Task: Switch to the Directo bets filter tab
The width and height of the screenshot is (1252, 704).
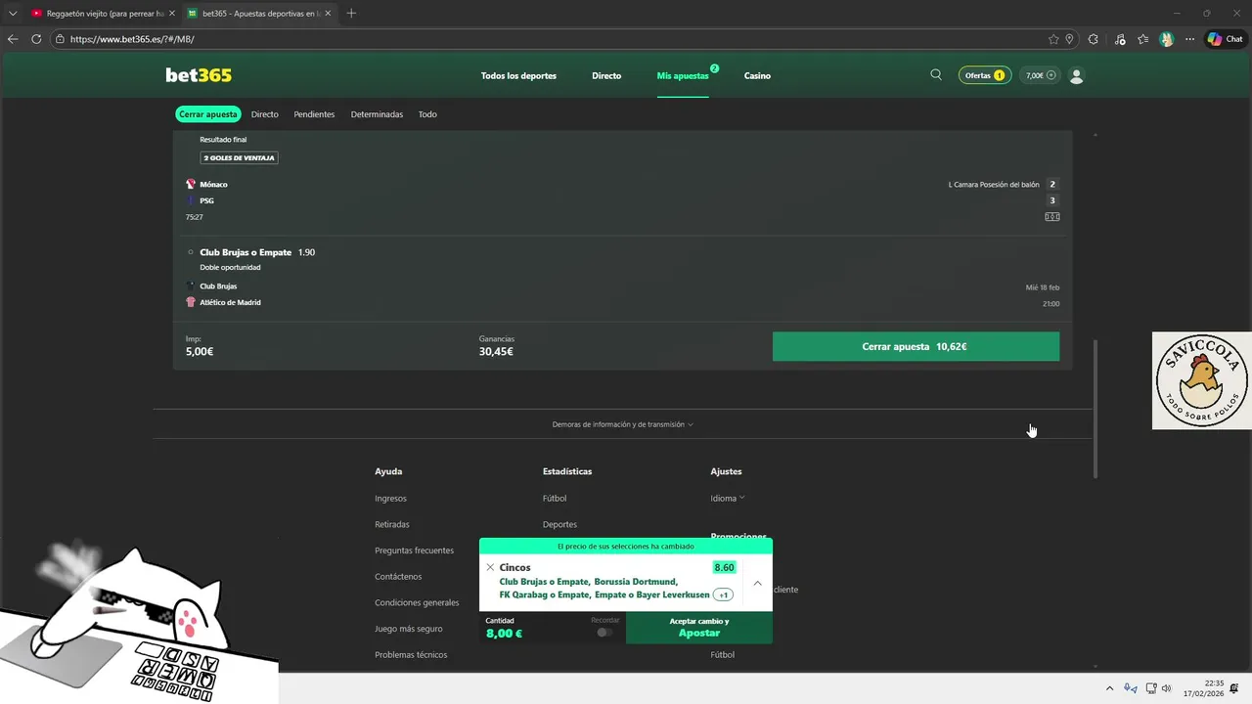Action: click(264, 114)
